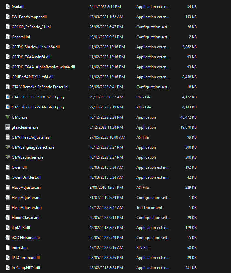The width and height of the screenshot is (231, 273).
Task: Click the iKX3 HGrama.ini file name
Action: [x=26, y=238]
